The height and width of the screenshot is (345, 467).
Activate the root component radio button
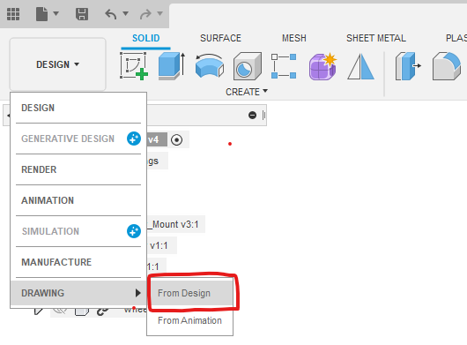(x=176, y=139)
